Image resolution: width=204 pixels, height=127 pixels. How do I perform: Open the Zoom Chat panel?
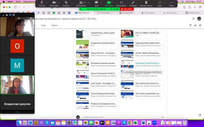click(96, 4)
